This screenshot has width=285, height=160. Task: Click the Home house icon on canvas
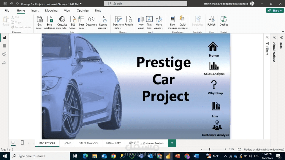[213, 46]
